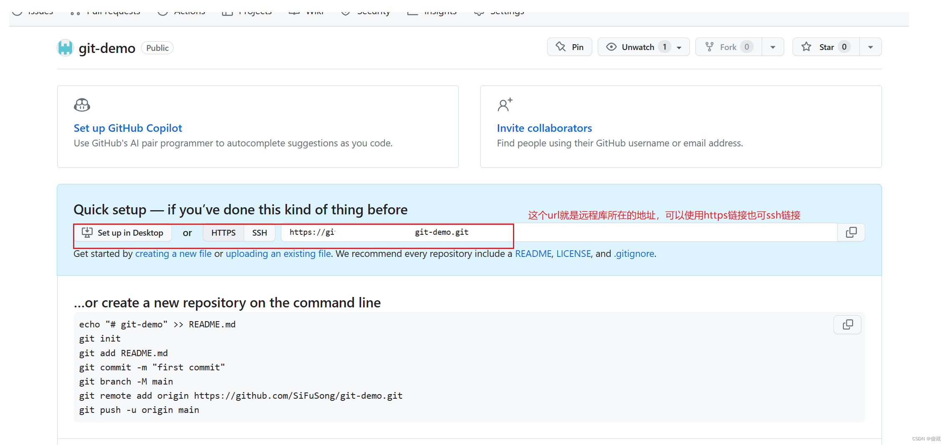Open the LICENSE link
Viewport: 947px width, 445px height.
point(573,254)
